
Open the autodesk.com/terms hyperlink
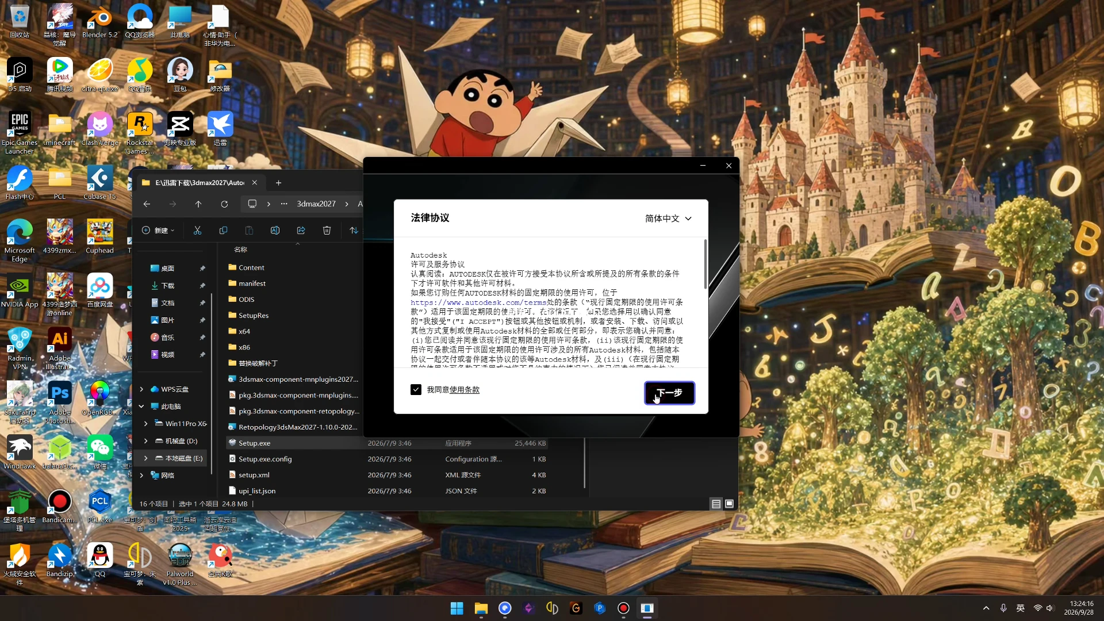pyautogui.click(x=478, y=302)
